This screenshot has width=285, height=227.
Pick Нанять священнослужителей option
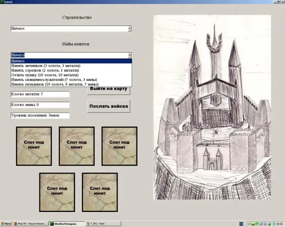coord(71,79)
